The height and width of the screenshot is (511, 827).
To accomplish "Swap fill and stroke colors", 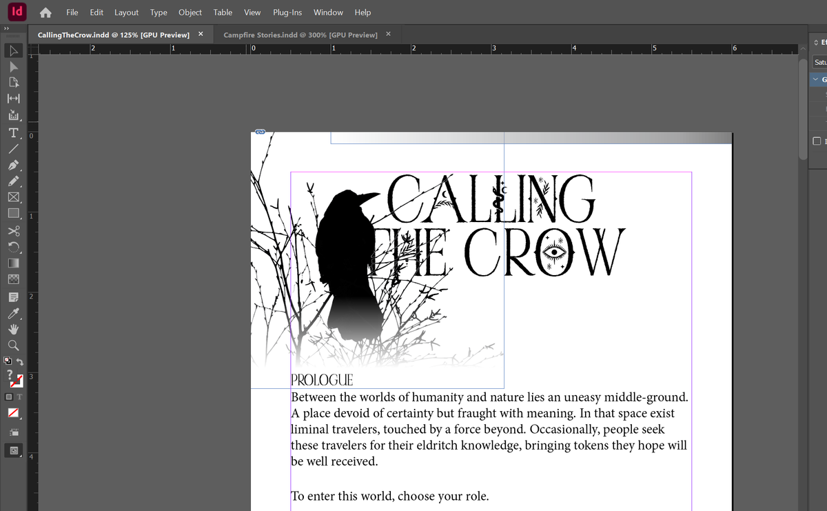I will (20, 361).
